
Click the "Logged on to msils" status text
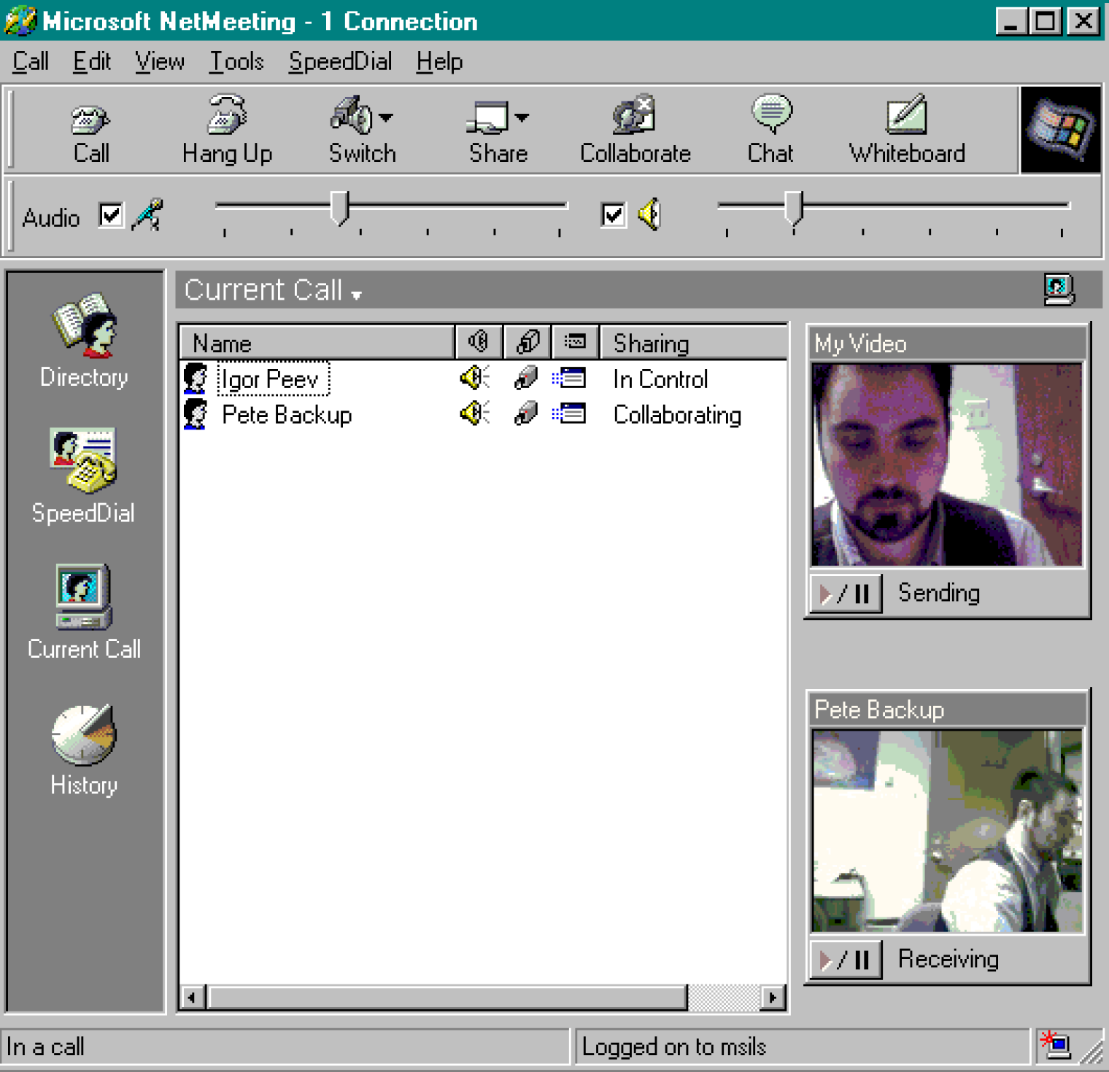click(x=674, y=1047)
